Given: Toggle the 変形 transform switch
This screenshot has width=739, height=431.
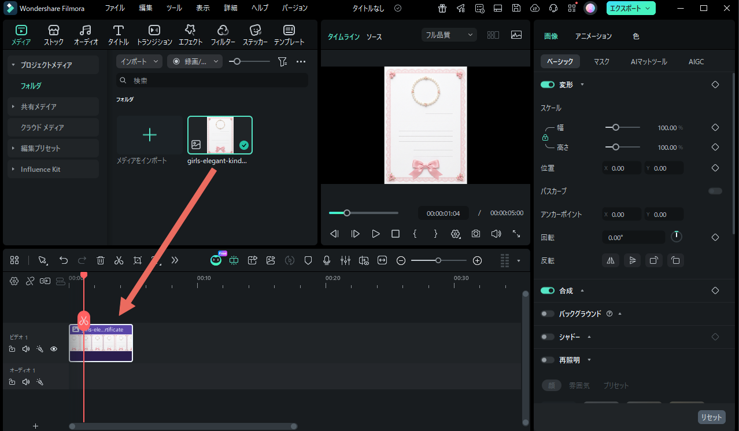Looking at the screenshot, I should click(547, 84).
